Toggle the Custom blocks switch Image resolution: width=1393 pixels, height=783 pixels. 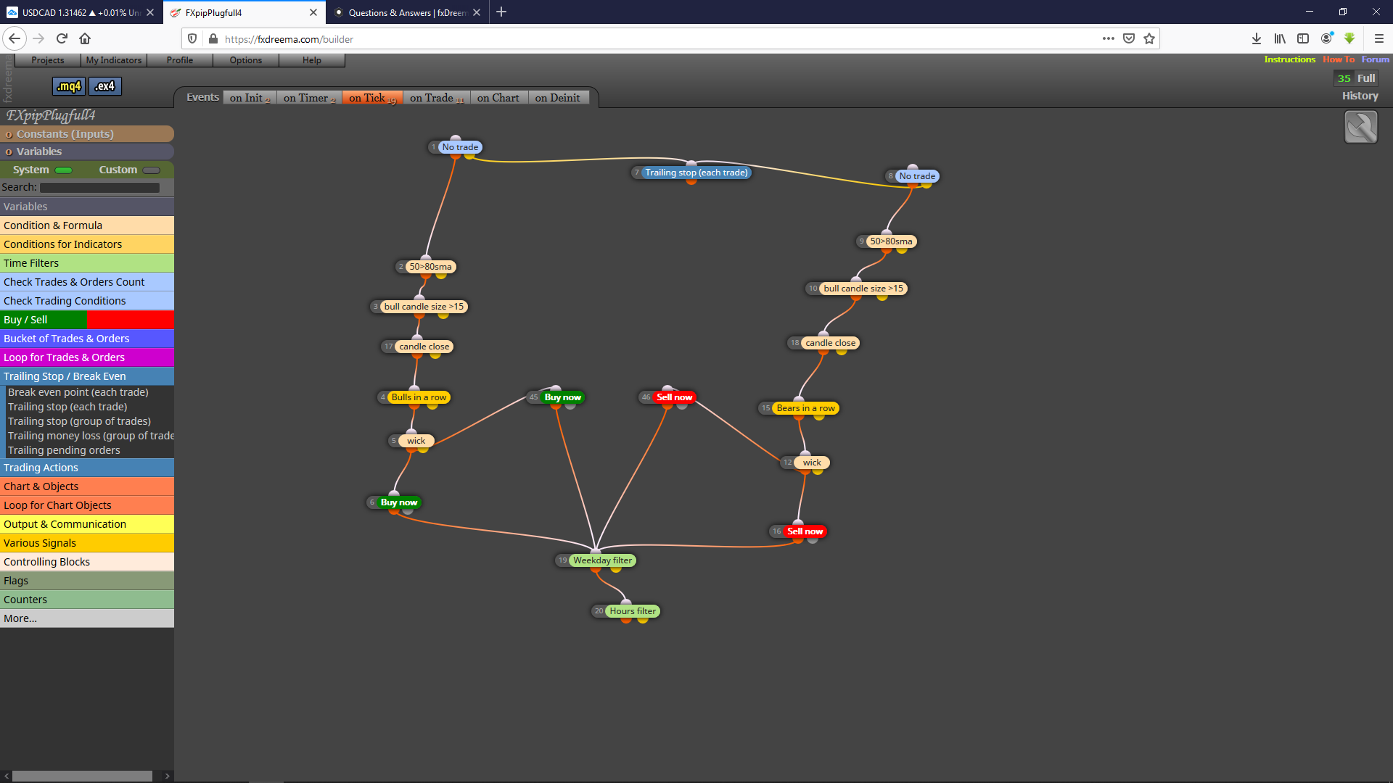tap(152, 170)
